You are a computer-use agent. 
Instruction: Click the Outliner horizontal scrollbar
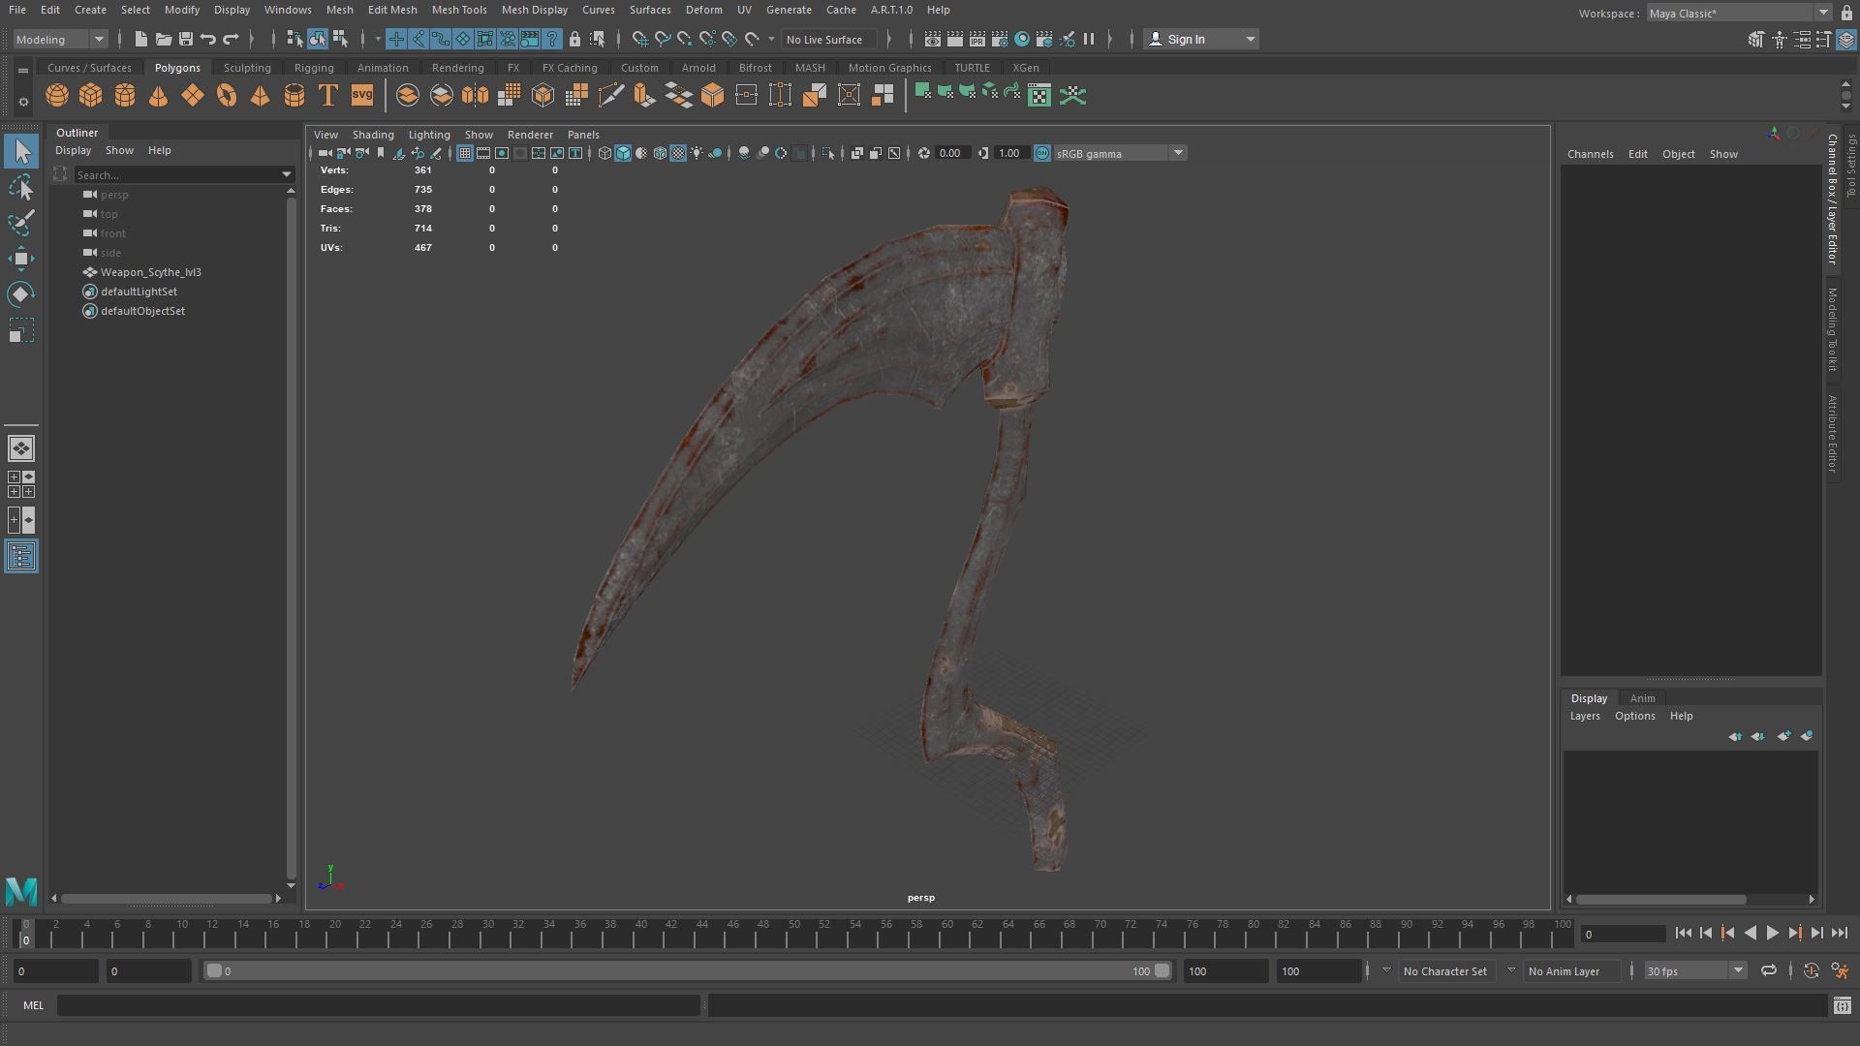click(x=166, y=898)
